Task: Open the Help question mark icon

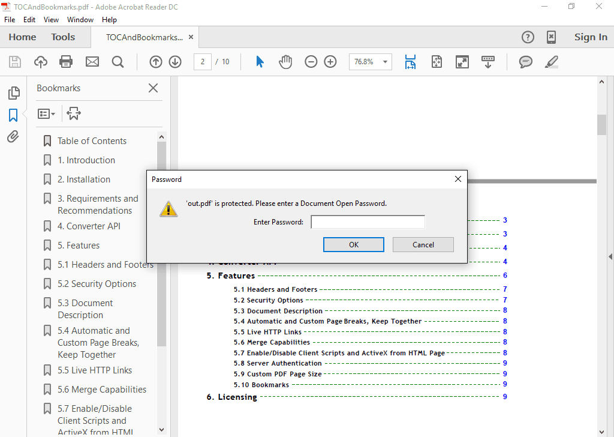Action: pyautogui.click(x=528, y=37)
